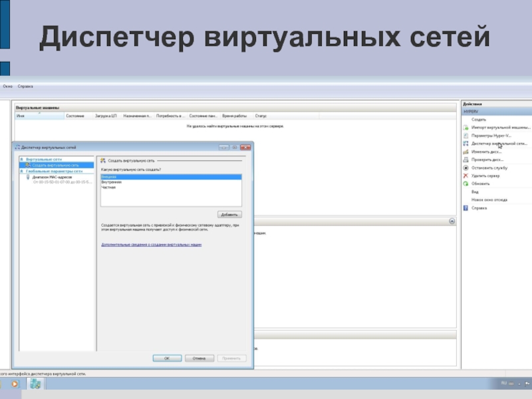Select Создать in the Actions pane
532x399 pixels.
click(x=478, y=120)
